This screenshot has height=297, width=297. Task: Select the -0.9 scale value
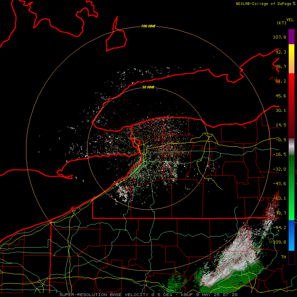point(281,140)
